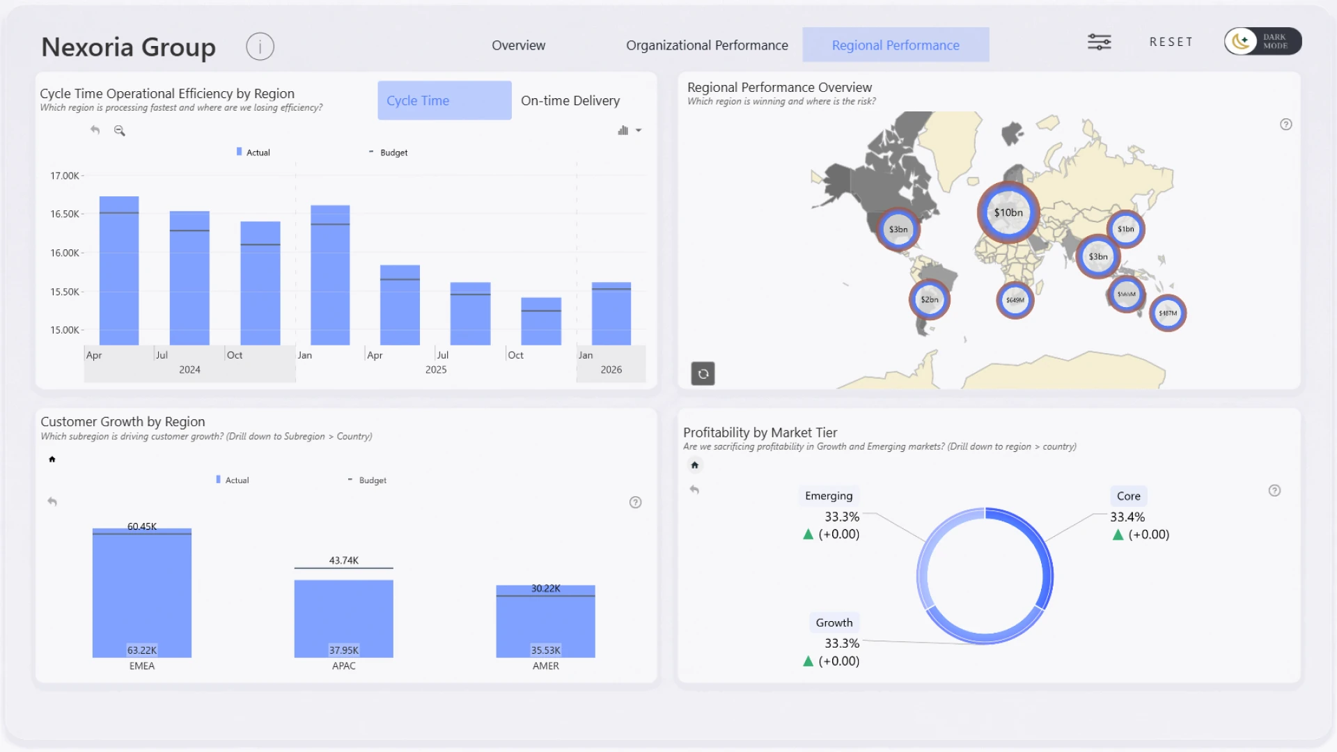This screenshot has height=752, width=1337.
Task: Click home icon in Customer Growth panel
Action: click(52, 460)
